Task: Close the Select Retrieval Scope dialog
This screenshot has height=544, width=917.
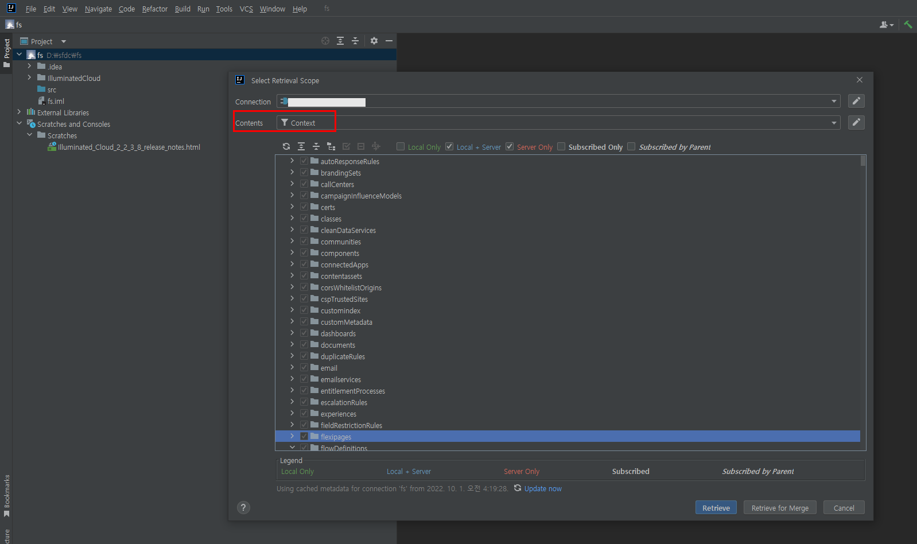Action: (x=859, y=80)
